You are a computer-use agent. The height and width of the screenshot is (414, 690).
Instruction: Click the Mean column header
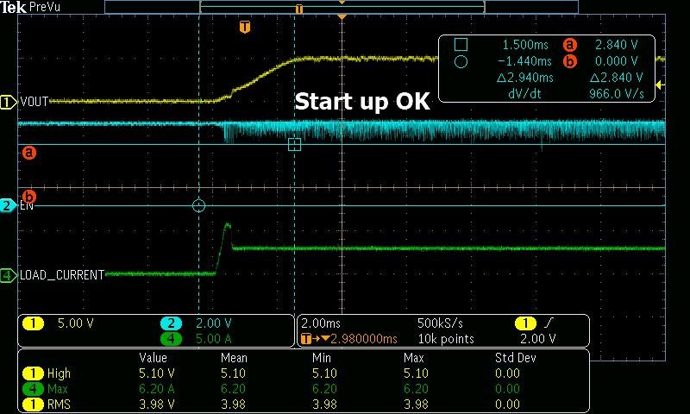click(234, 358)
